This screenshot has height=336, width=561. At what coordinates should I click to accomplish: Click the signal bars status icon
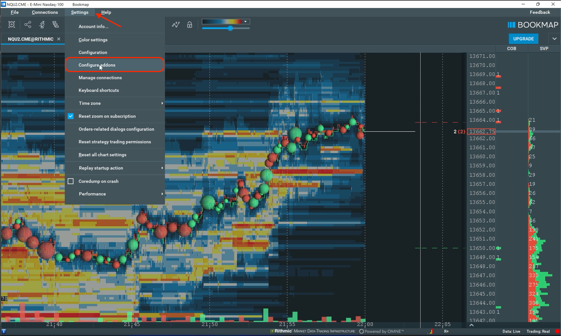(430, 331)
